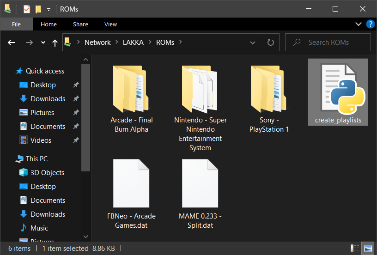Click the Forward navigation arrow
Viewport: 377px width, 255px height.
tap(29, 42)
